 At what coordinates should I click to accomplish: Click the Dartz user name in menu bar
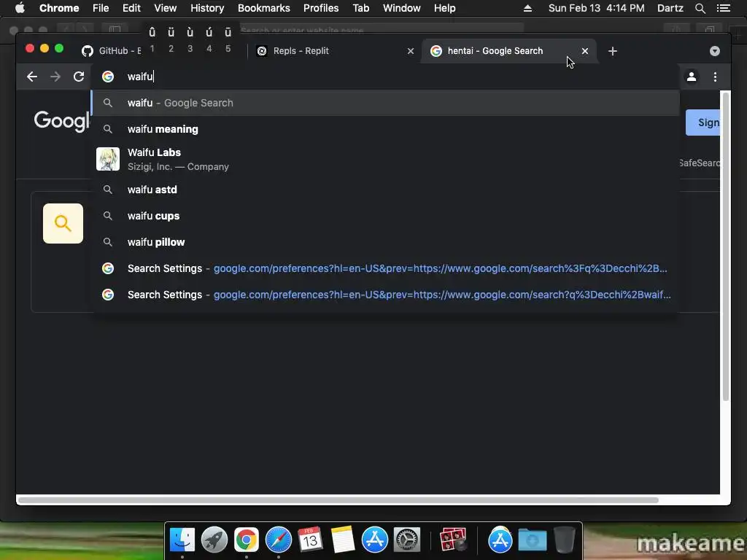coord(670,8)
